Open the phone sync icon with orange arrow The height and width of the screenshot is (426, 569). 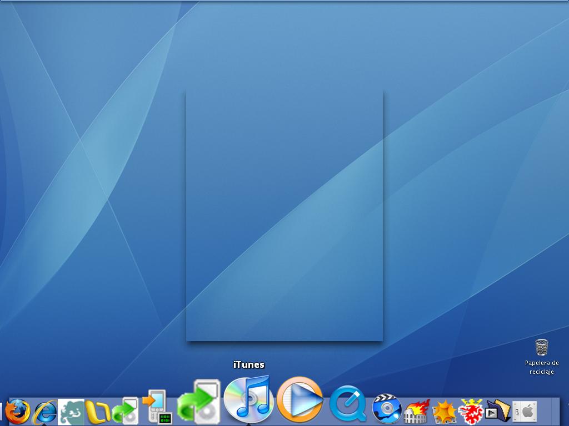[x=157, y=407]
